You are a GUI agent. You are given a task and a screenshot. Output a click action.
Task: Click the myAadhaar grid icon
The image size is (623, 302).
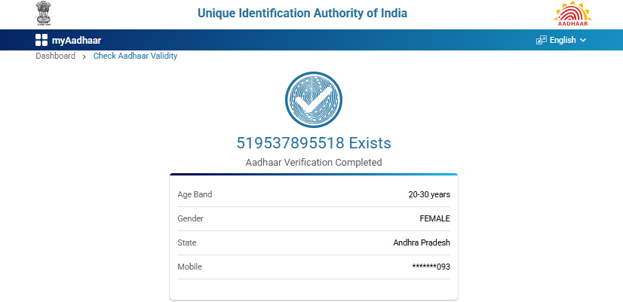(41, 40)
